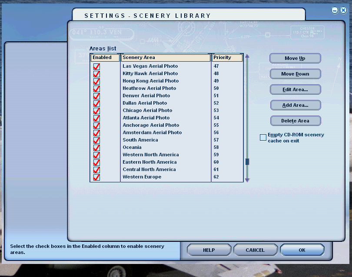This screenshot has height=277, width=352.
Task: Toggle Western North America checkbox
Action: tap(96, 155)
